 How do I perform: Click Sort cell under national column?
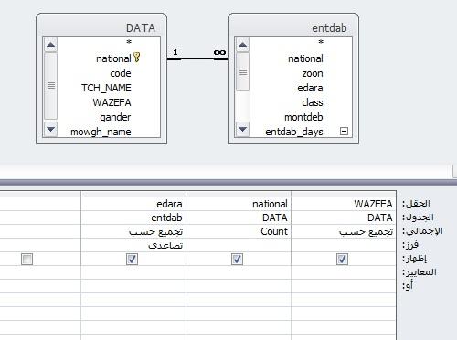click(239, 245)
